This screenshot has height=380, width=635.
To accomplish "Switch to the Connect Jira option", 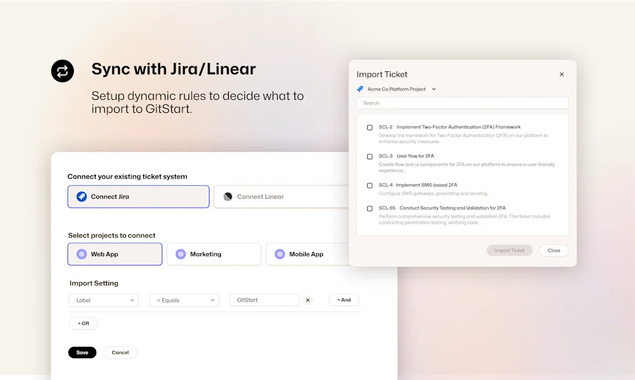I will point(138,196).
